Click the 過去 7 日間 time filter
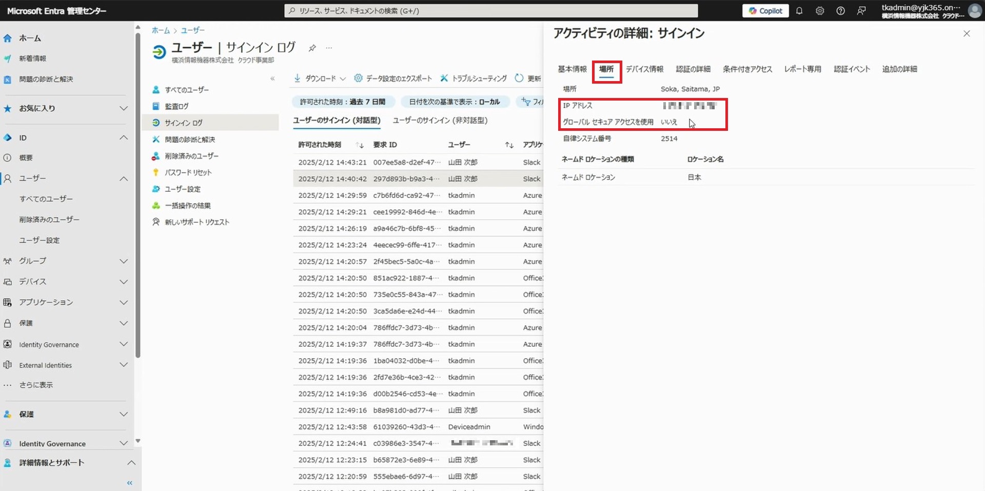985x491 pixels. tap(343, 102)
